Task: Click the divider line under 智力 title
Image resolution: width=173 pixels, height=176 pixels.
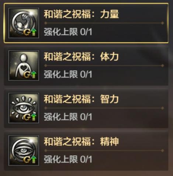Action: [x=104, y=108]
